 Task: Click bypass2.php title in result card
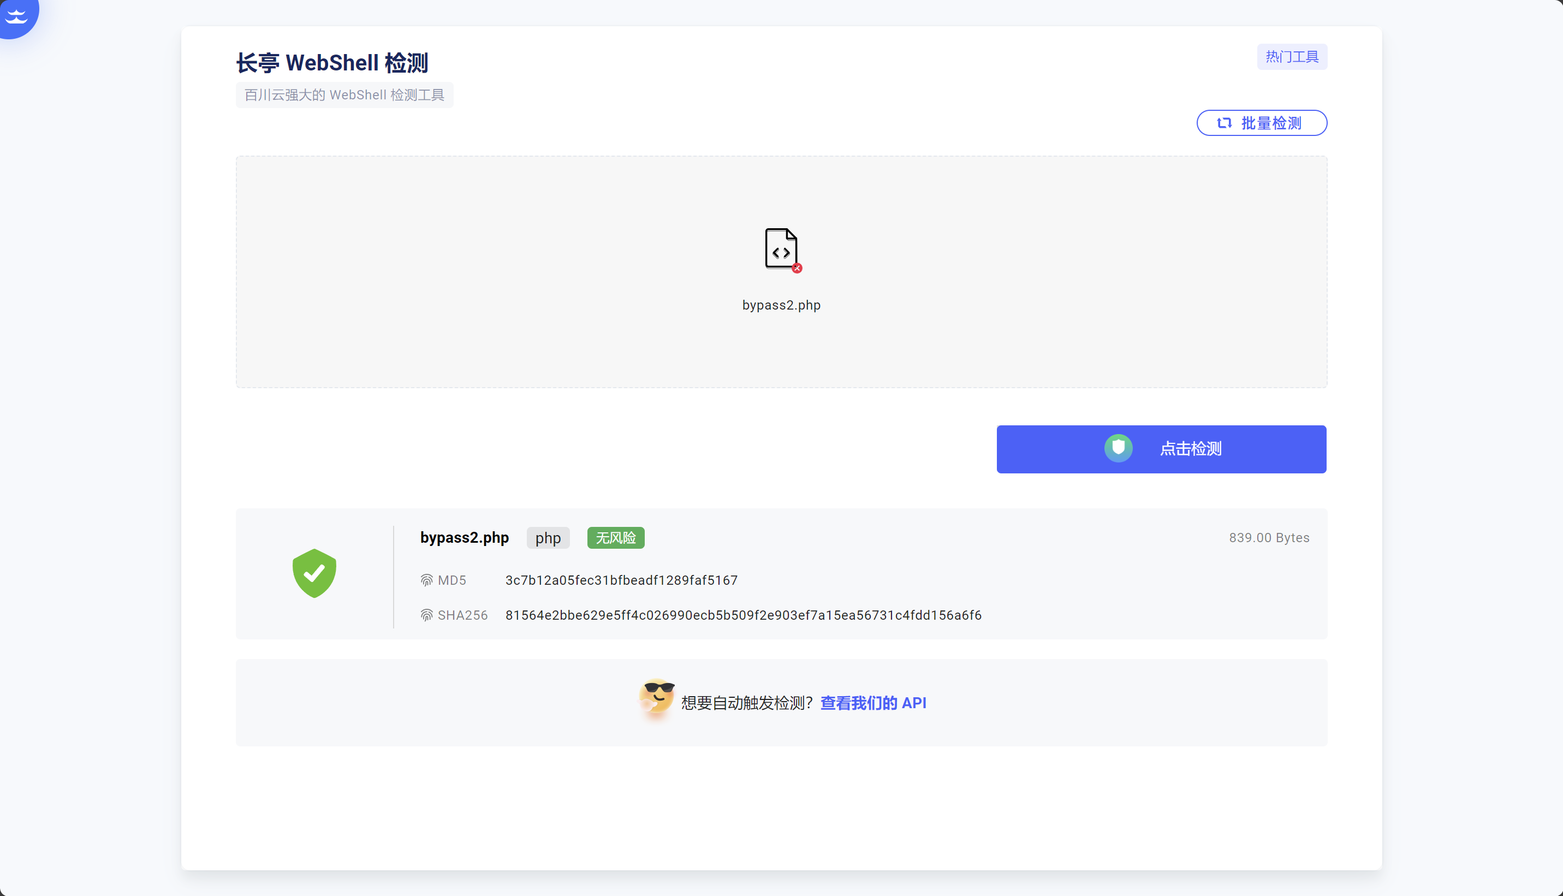coord(465,538)
